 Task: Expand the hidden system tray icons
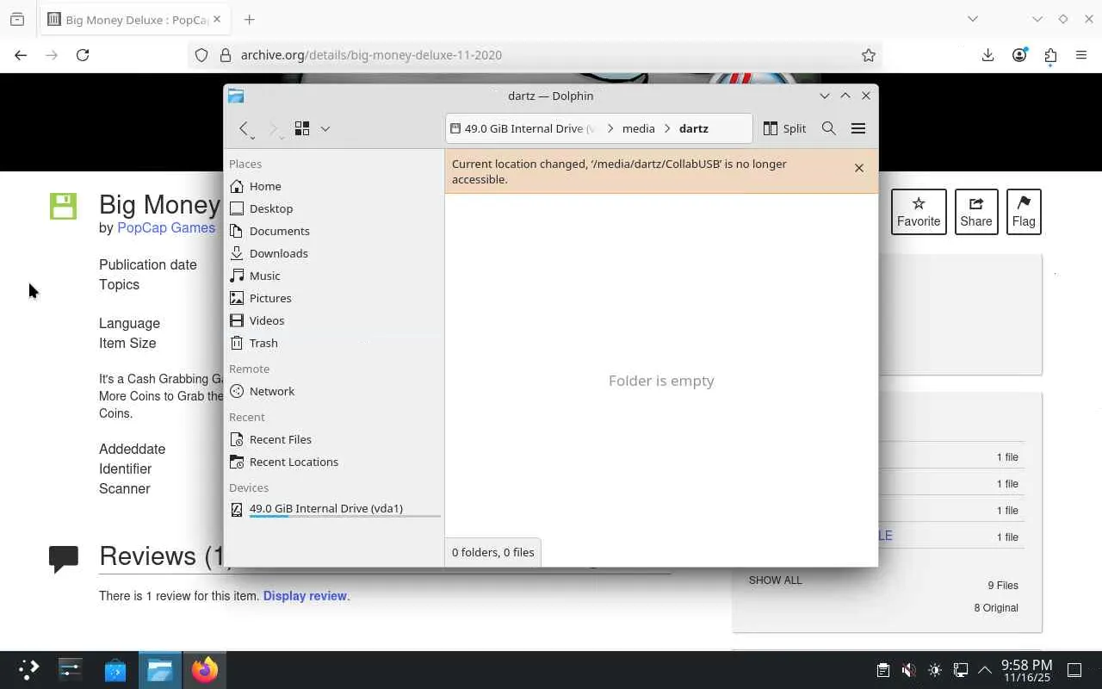coord(986,670)
